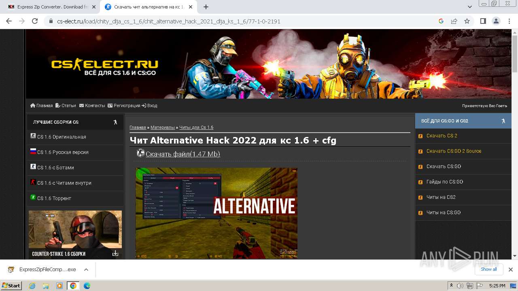This screenshot has width=518, height=291.
Task: Open the Статьи menu item
Action: [x=66, y=105]
